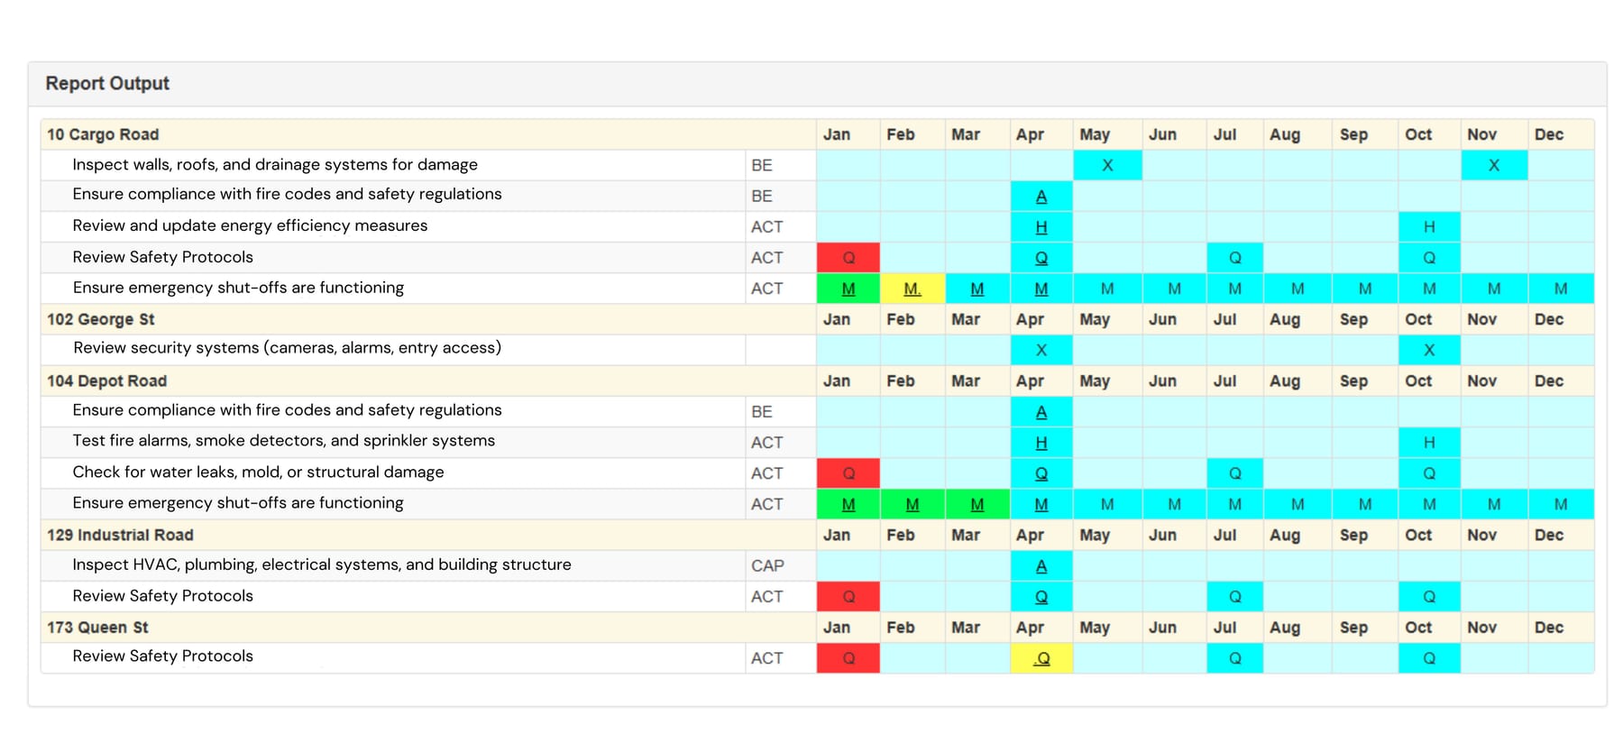The height and width of the screenshot is (752, 1623).
Task: Select the 173 Queen St property heading
Action: (97, 628)
